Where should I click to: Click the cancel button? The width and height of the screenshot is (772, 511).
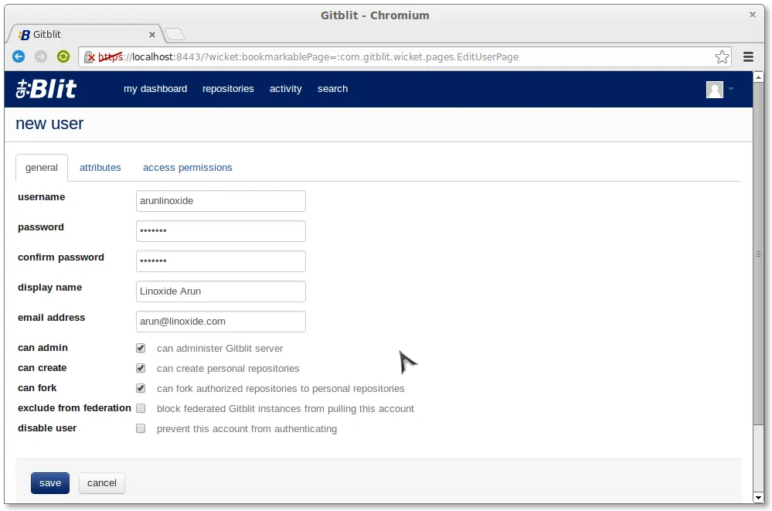(x=102, y=483)
